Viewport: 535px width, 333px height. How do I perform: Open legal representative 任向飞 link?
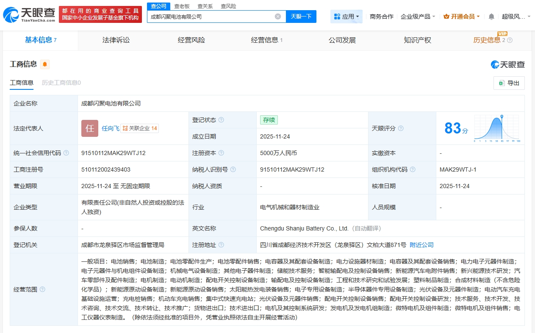[110, 128]
